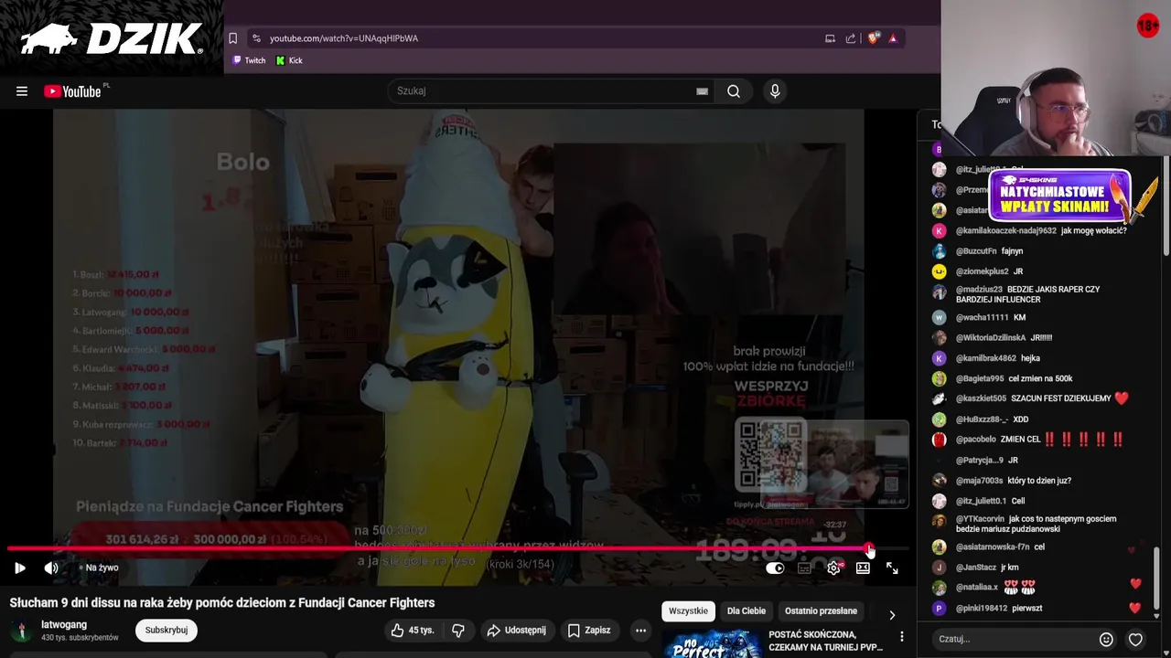
Task: Show more filter chips with right arrow
Action: coord(892,615)
